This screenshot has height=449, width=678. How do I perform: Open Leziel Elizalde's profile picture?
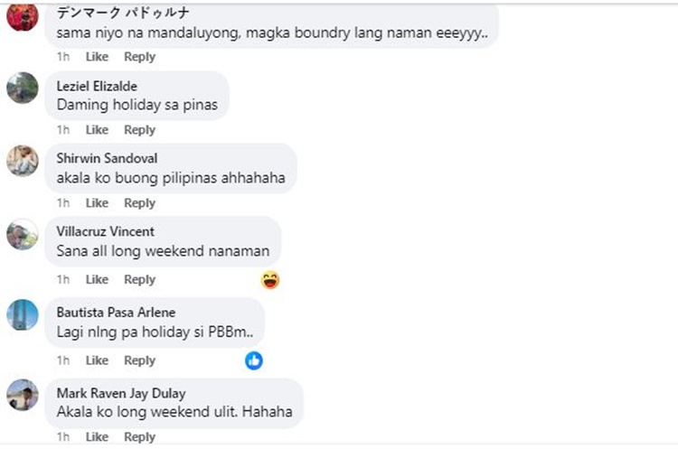point(23,88)
